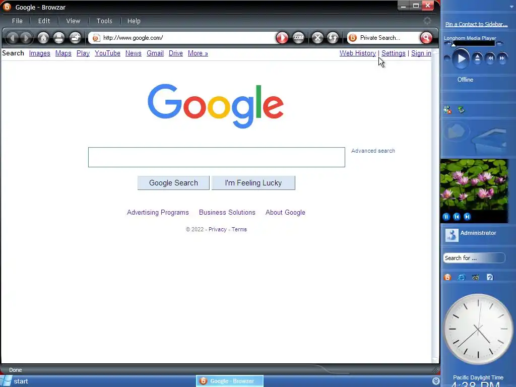Open the Drive link

(176, 53)
